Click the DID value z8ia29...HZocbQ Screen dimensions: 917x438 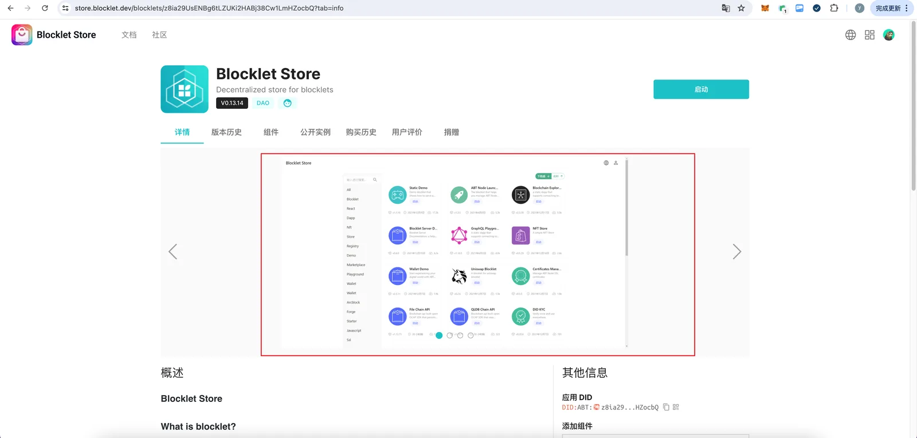pyautogui.click(x=630, y=407)
